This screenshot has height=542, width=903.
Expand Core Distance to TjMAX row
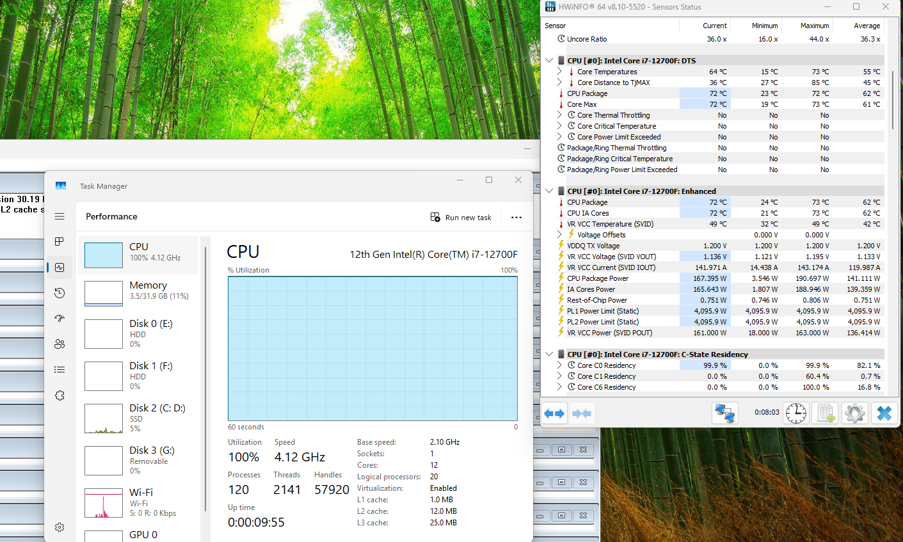[x=559, y=83]
